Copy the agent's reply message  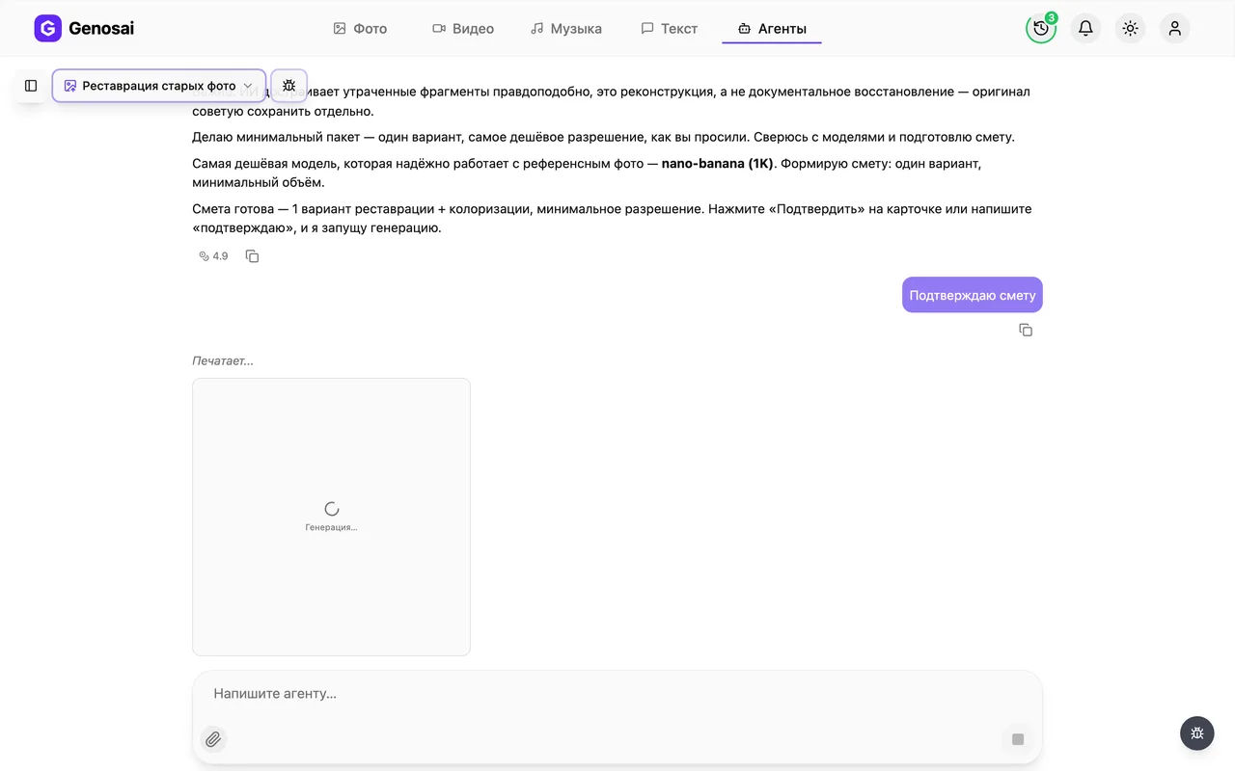[252, 256]
